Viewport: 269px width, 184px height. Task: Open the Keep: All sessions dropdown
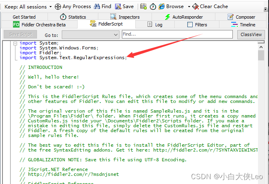(28, 6)
